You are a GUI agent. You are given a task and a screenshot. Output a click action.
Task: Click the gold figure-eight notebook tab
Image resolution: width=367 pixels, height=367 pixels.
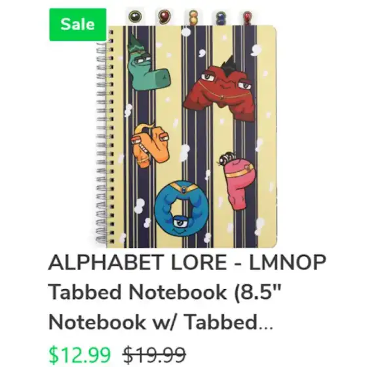(x=193, y=17)
